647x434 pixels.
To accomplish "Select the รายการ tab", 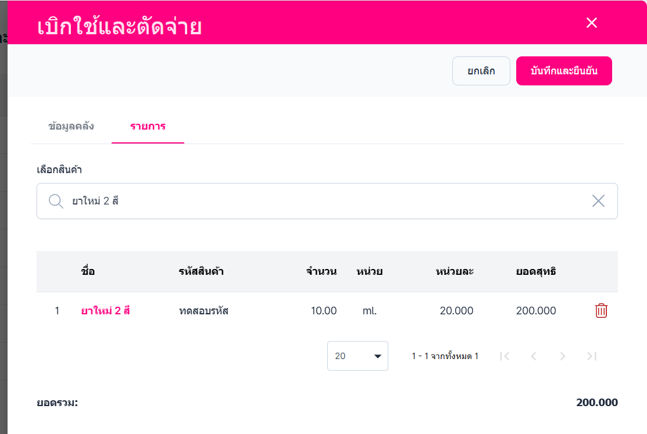I will pyautogui.click(x=148, y=126).
